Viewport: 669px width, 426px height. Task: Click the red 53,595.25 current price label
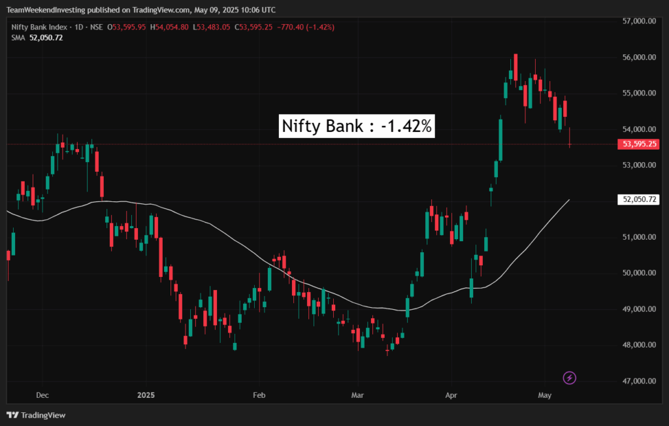pyautogui.click(x=638, y=144)
